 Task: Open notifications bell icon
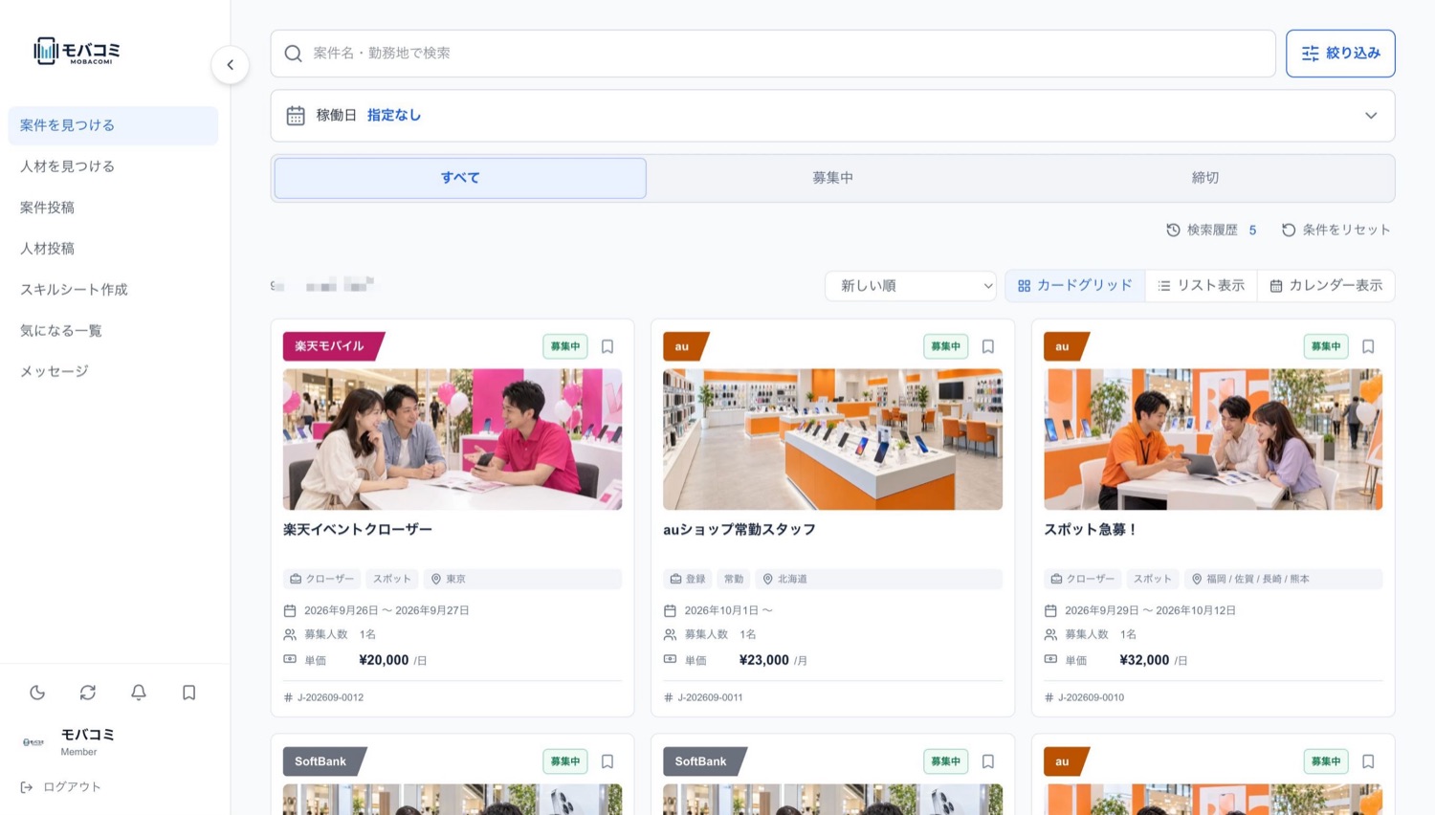[x=139, y=693]
